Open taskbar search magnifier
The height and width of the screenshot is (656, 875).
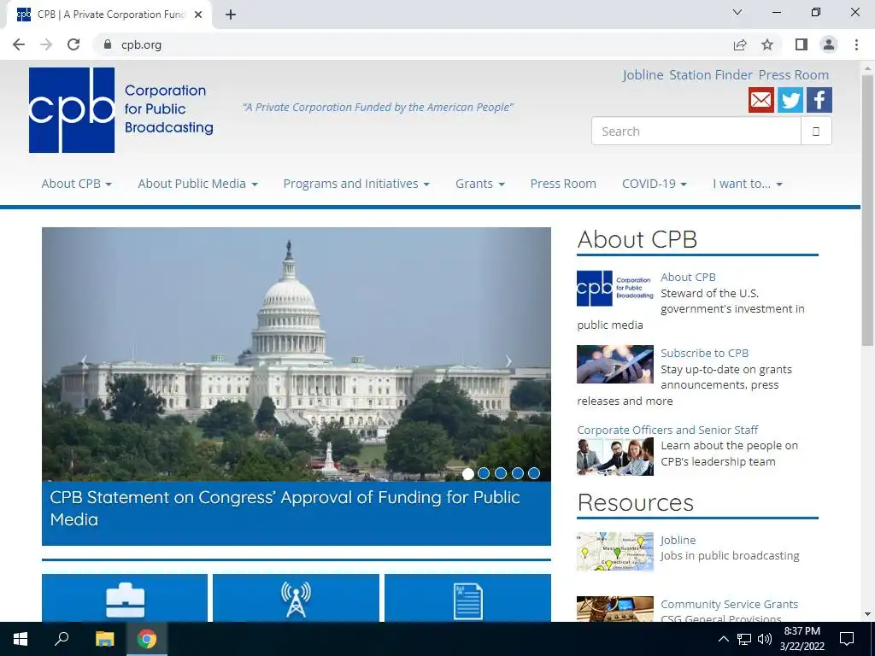pyautogui.click(x=62, y=639)
